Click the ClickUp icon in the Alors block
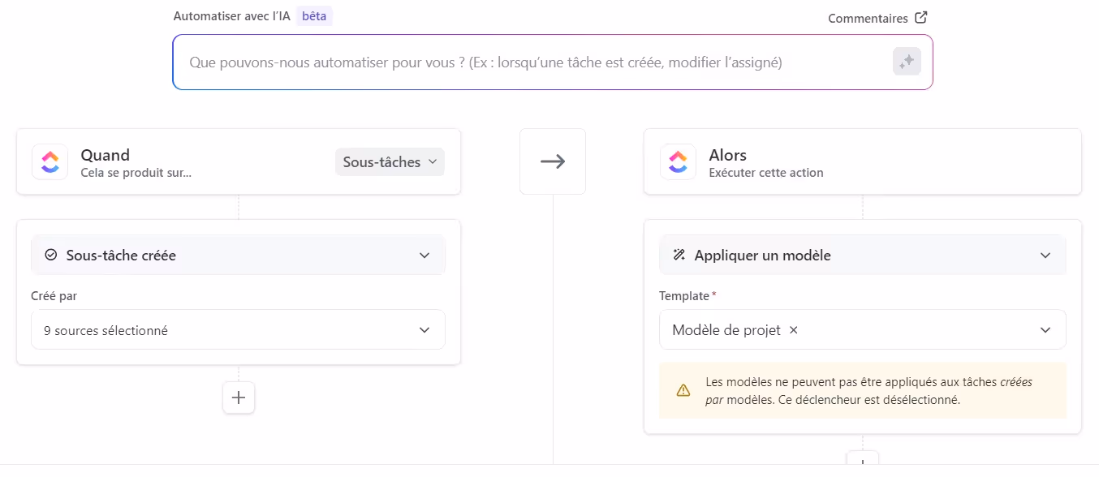The height and width of the screenshot is (477, 1099). point(678,161)
